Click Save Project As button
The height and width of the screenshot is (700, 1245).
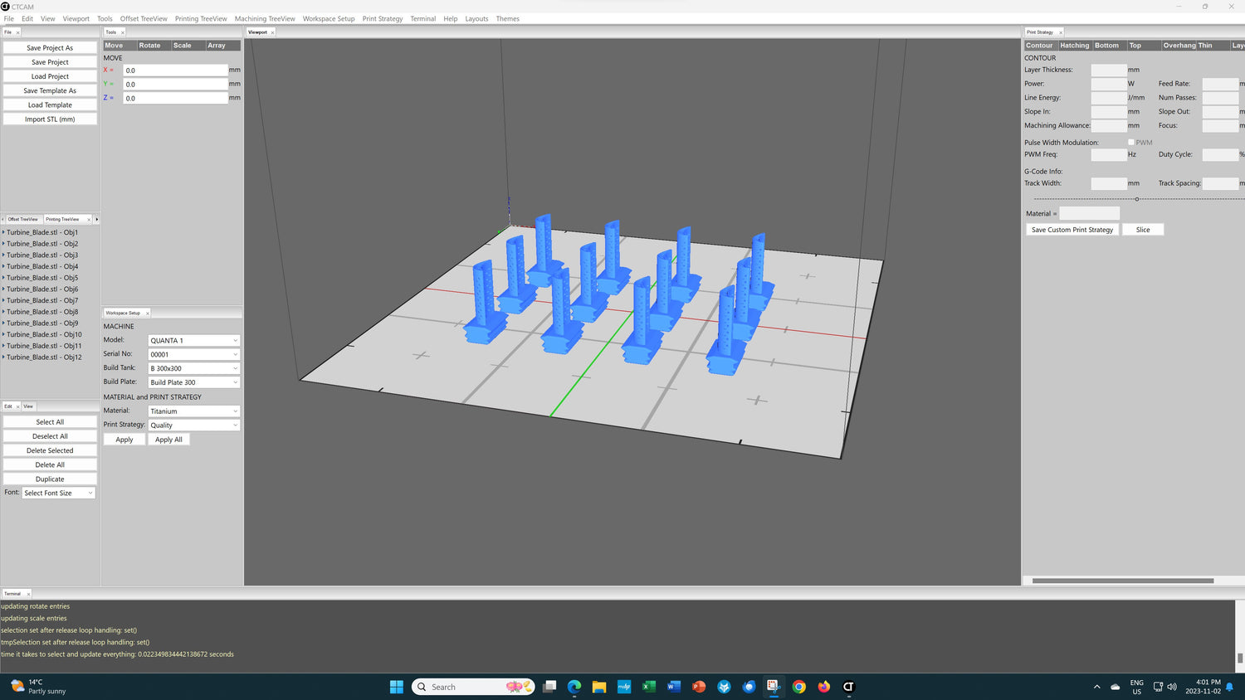[x=50, y=48]
